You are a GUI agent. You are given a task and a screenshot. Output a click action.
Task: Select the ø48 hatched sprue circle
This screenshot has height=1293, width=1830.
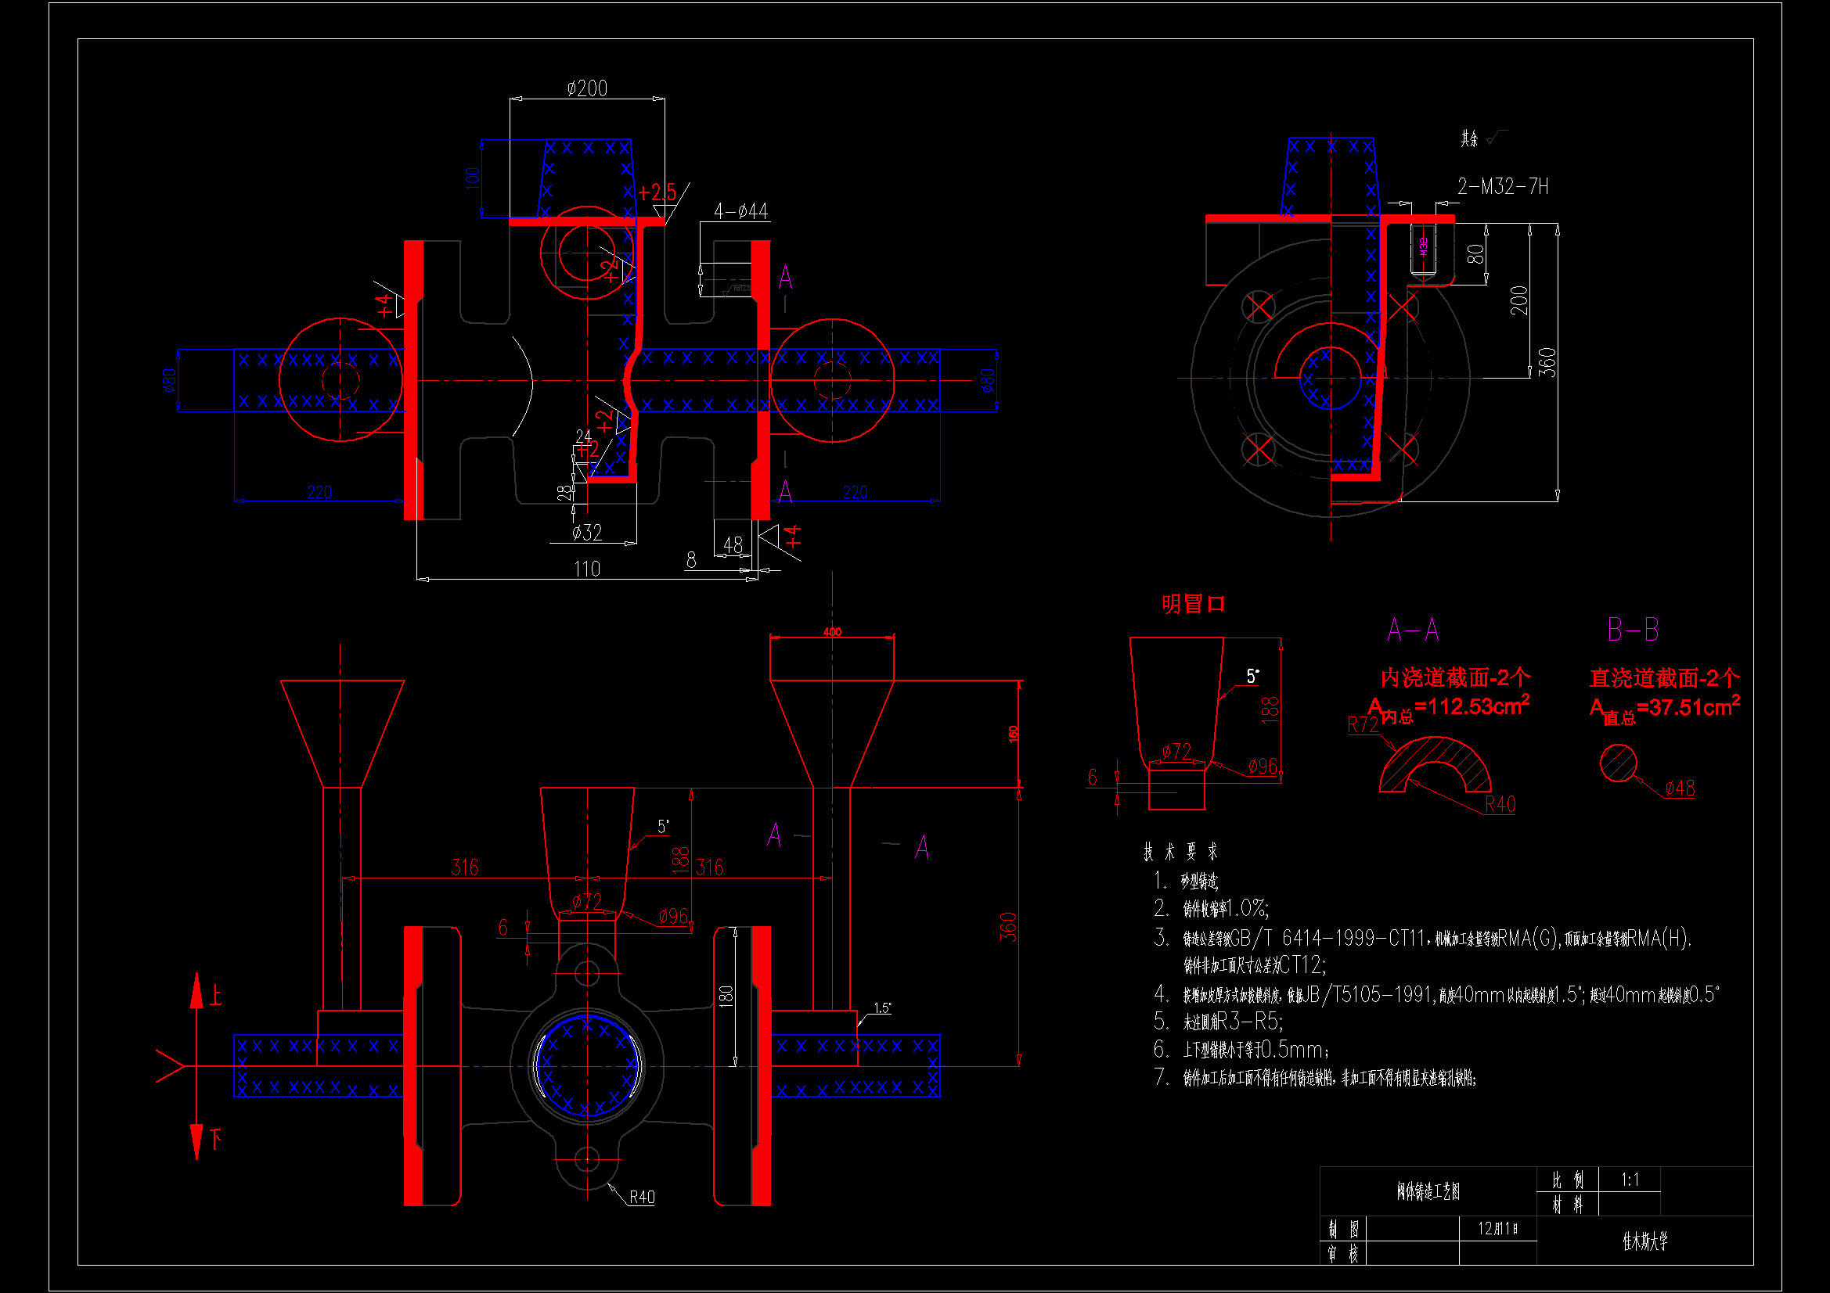[1618, 763]
